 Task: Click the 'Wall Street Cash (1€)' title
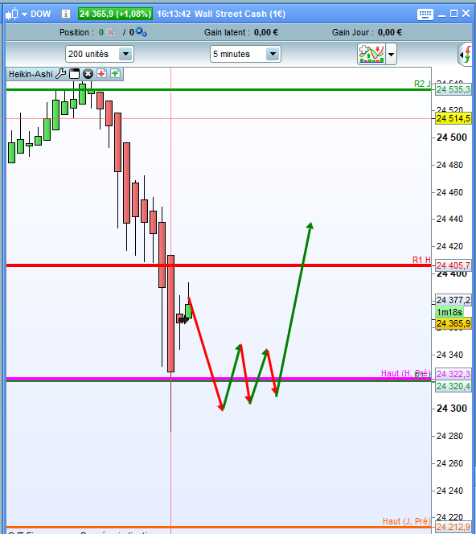tap(240, 14)
